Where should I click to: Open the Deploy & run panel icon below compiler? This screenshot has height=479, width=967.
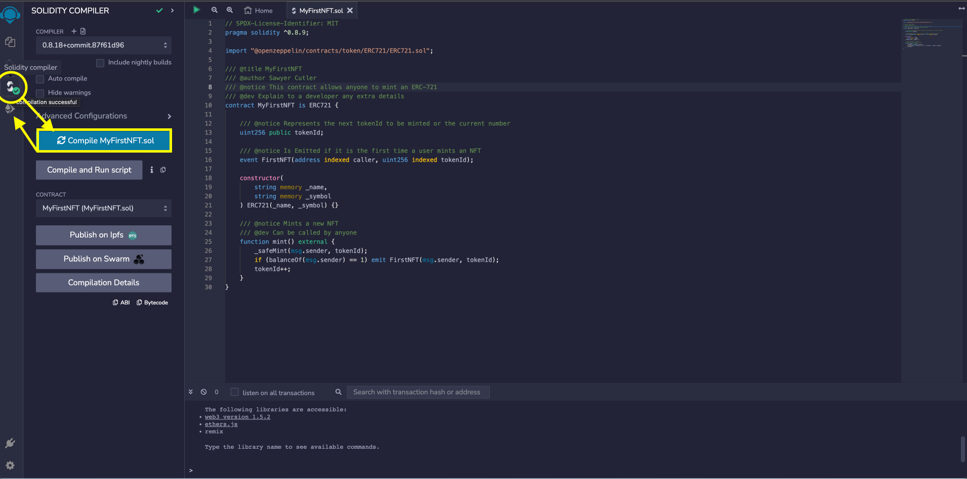tap(10, 109)
